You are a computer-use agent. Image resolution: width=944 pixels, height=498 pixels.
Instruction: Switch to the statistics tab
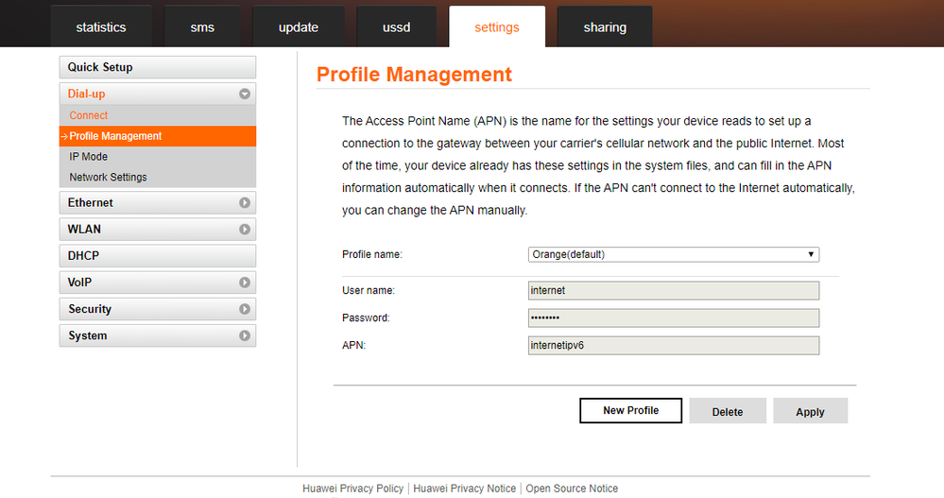[x=101, y=27]
